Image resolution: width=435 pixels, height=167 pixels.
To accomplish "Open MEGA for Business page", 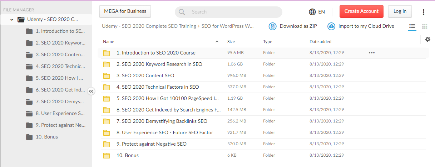I will coord(125,11).
